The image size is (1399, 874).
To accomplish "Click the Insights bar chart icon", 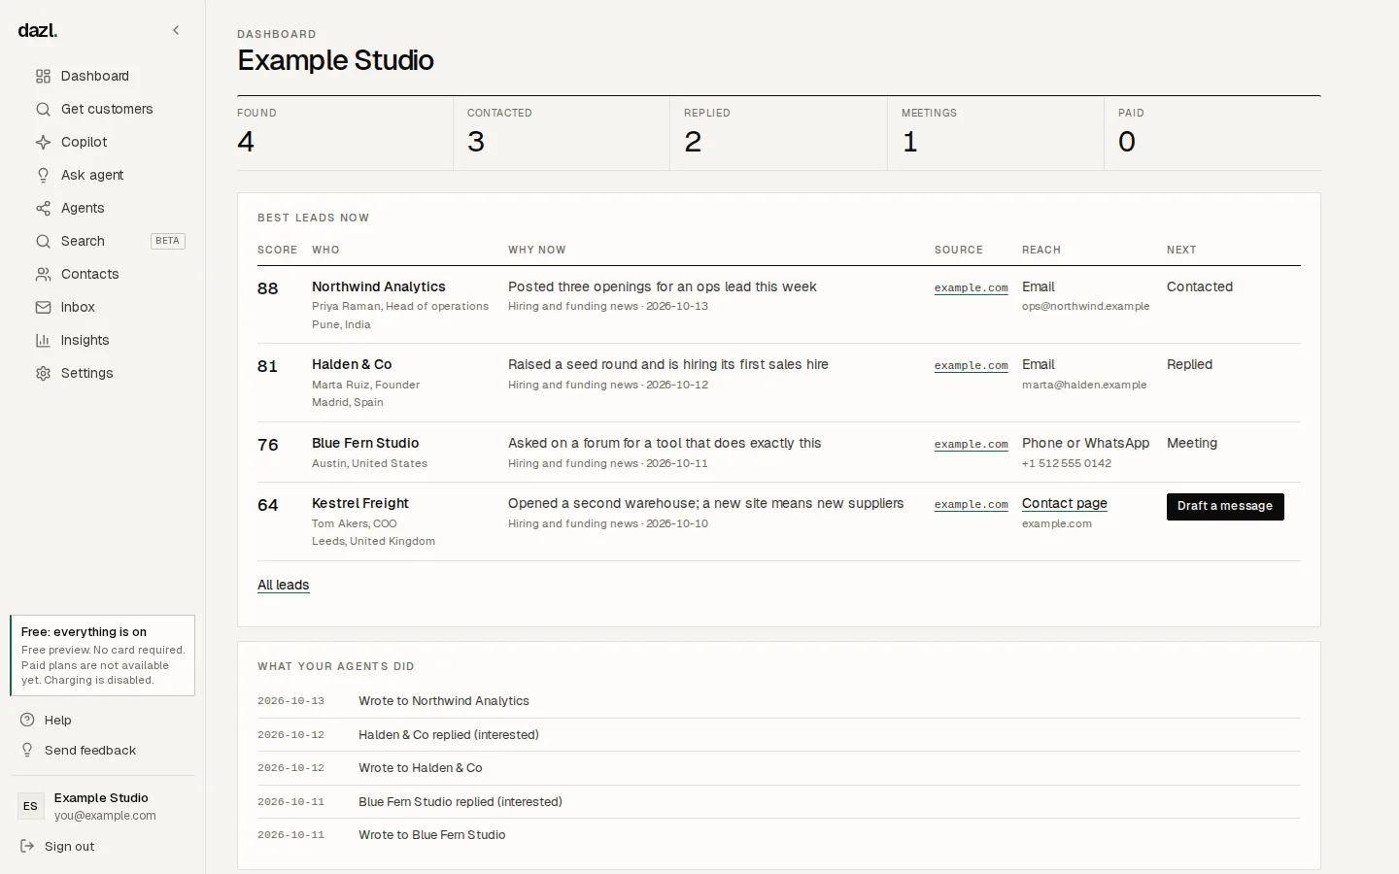I will [43, 340].
